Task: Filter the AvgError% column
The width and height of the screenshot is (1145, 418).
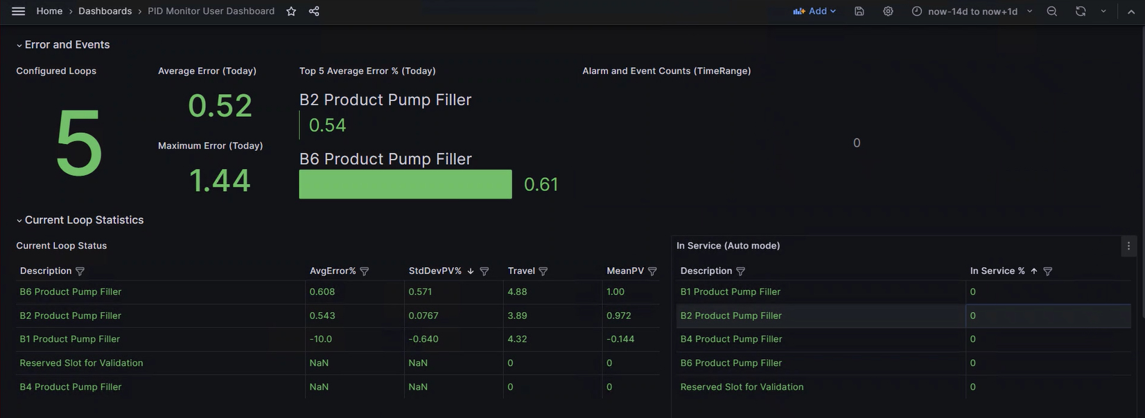Action: tap(365, 271)
